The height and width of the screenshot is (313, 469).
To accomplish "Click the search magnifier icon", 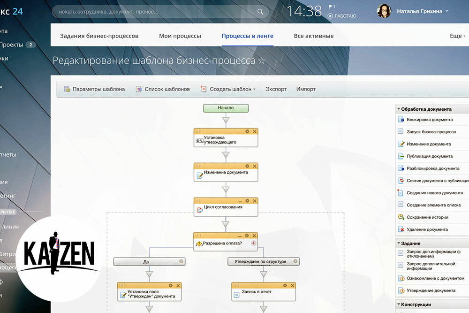I will click(x=260, y=12).
